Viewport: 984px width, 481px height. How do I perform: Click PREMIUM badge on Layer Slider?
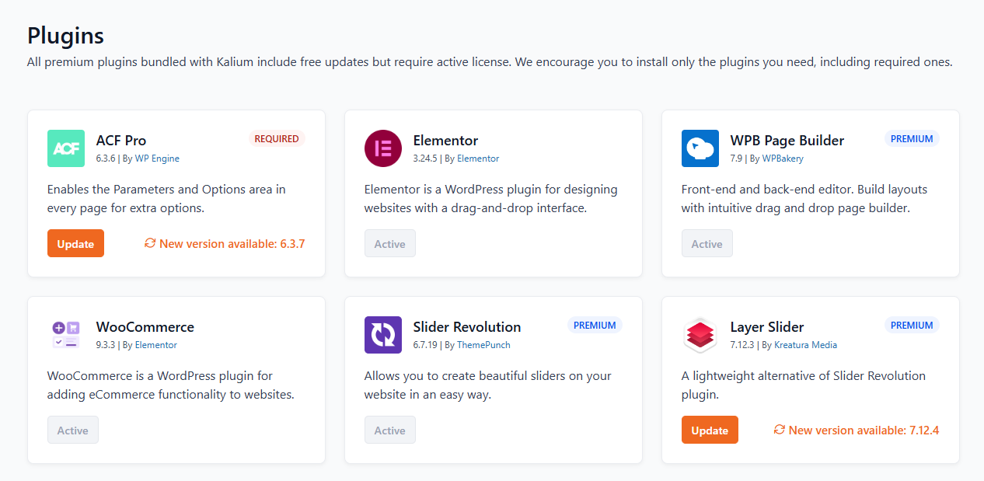point(912,326)
